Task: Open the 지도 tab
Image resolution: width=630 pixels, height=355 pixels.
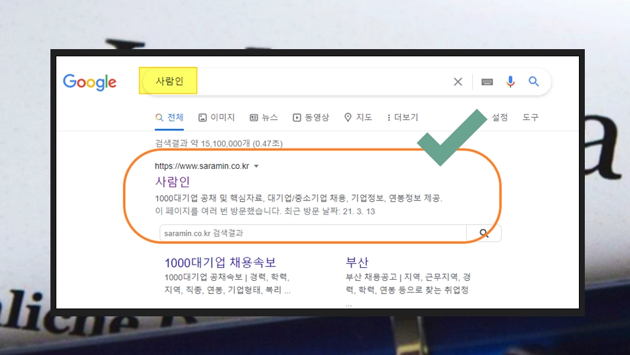Action: point(358,117)
